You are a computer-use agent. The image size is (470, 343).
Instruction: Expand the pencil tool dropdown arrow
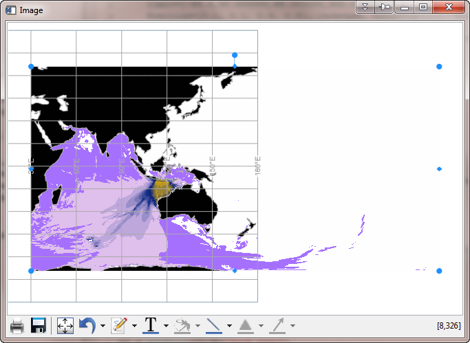[x=135, y=326]
